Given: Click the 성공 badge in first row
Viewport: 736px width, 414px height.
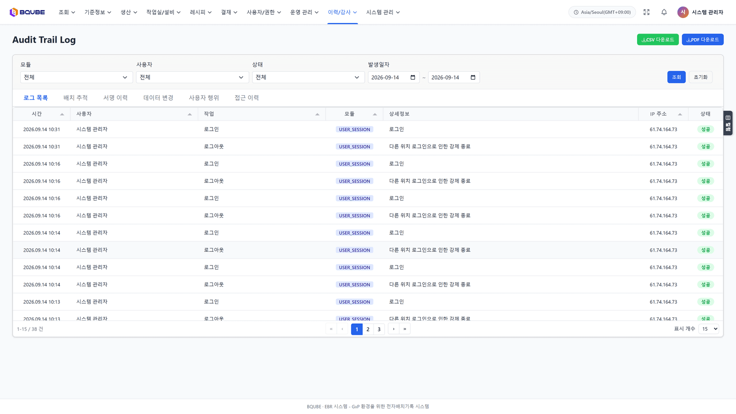Looking at the screenshot, I should pyautogui.click(x=706, y=130).
